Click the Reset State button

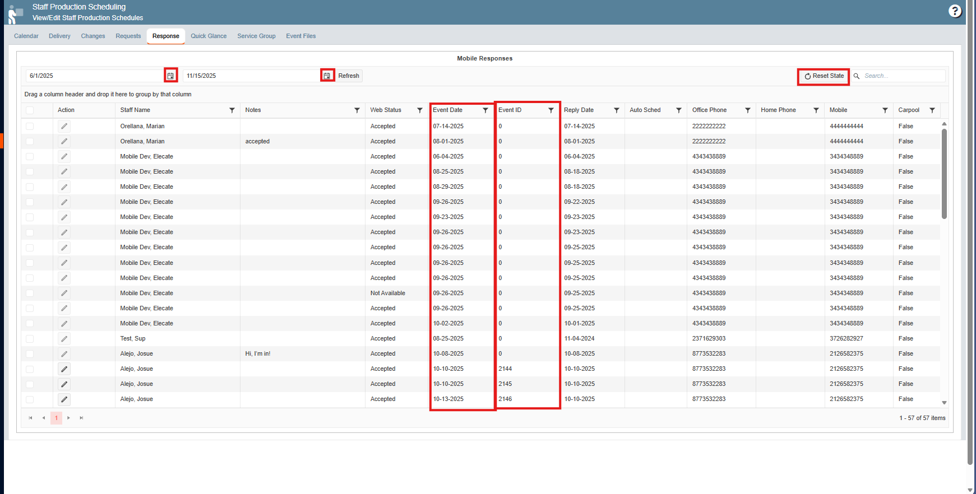(824, 76)
